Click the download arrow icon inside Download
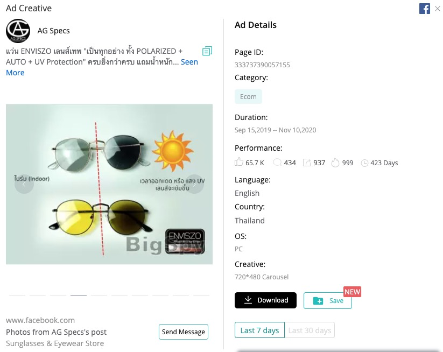Image resolution: width=443 pixels, height=352 pixels. coord(249,300)
